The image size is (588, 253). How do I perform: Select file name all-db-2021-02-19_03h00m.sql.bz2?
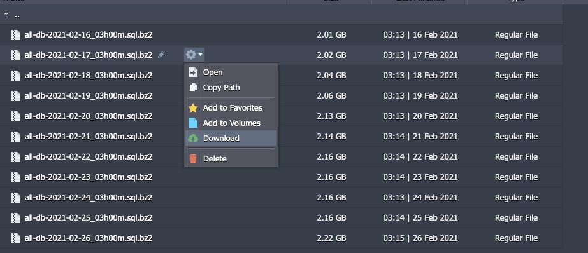pyautogui.click(x=89, y=96)
